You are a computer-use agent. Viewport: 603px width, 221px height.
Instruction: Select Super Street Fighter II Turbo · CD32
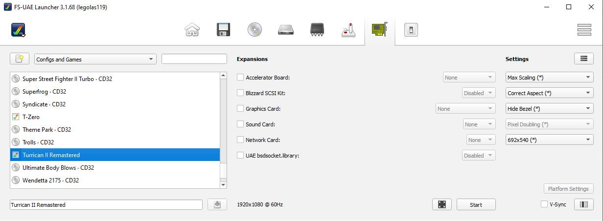[x=115, y=79]
